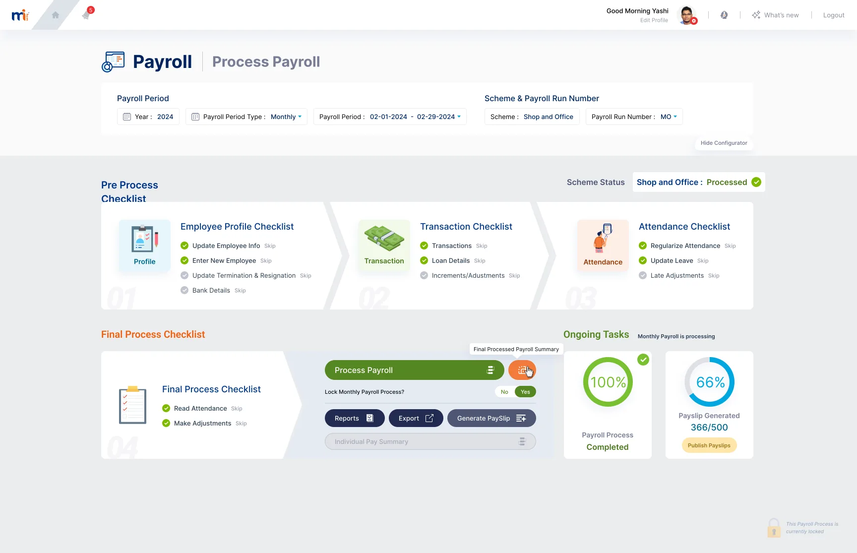857x553 pixels.
Task: Click the icon inside Process Payroll button
Action: pyautogui.click(x=490, y=370)
